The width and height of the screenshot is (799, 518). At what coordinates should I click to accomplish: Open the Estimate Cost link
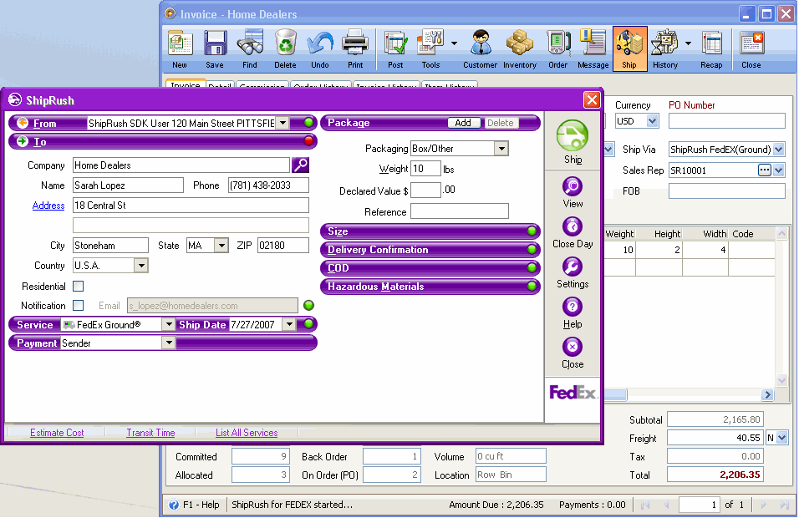[57, 433]
